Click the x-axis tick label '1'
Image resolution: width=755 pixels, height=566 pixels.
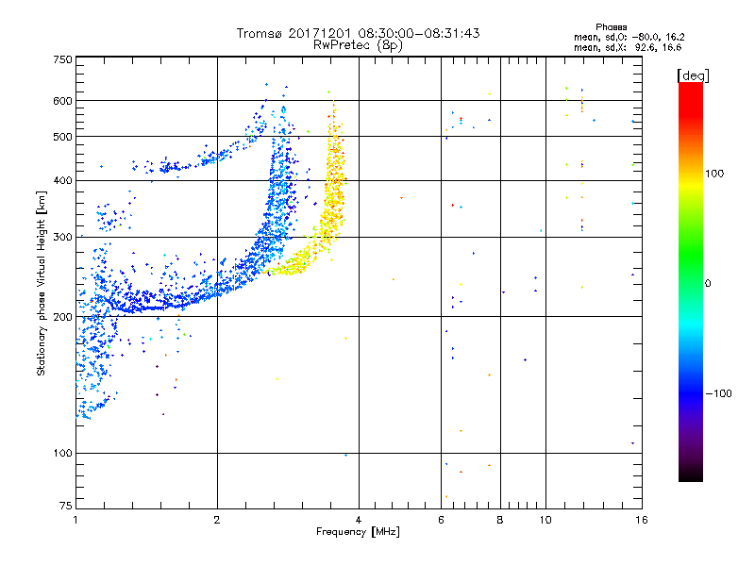[x=75, y=520]
